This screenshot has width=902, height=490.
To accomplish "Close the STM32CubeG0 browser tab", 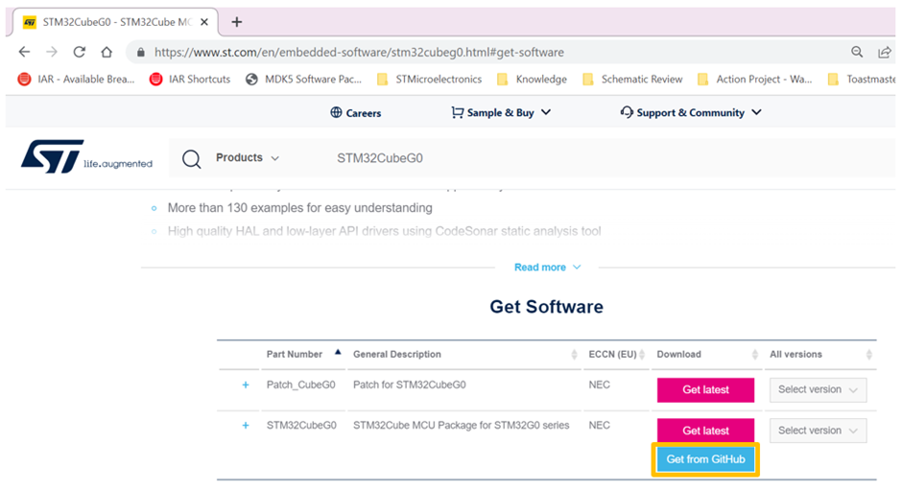I will click(x=204, y=22).
